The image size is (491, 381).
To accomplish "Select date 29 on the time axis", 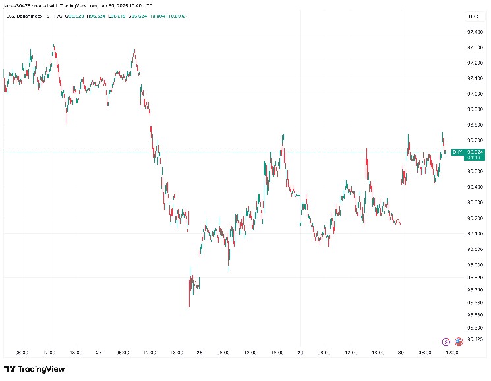I will [x=300, y=352].
